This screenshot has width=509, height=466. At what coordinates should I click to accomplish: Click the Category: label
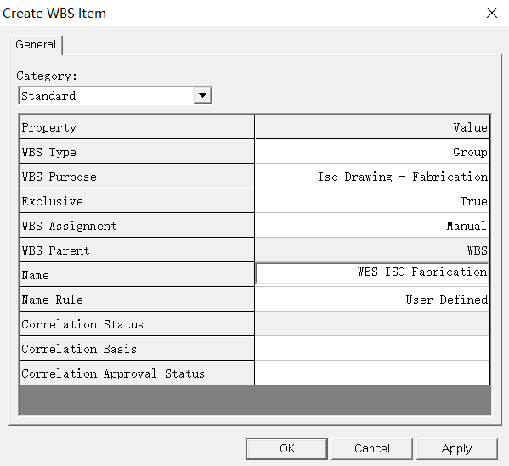point(47,76)
